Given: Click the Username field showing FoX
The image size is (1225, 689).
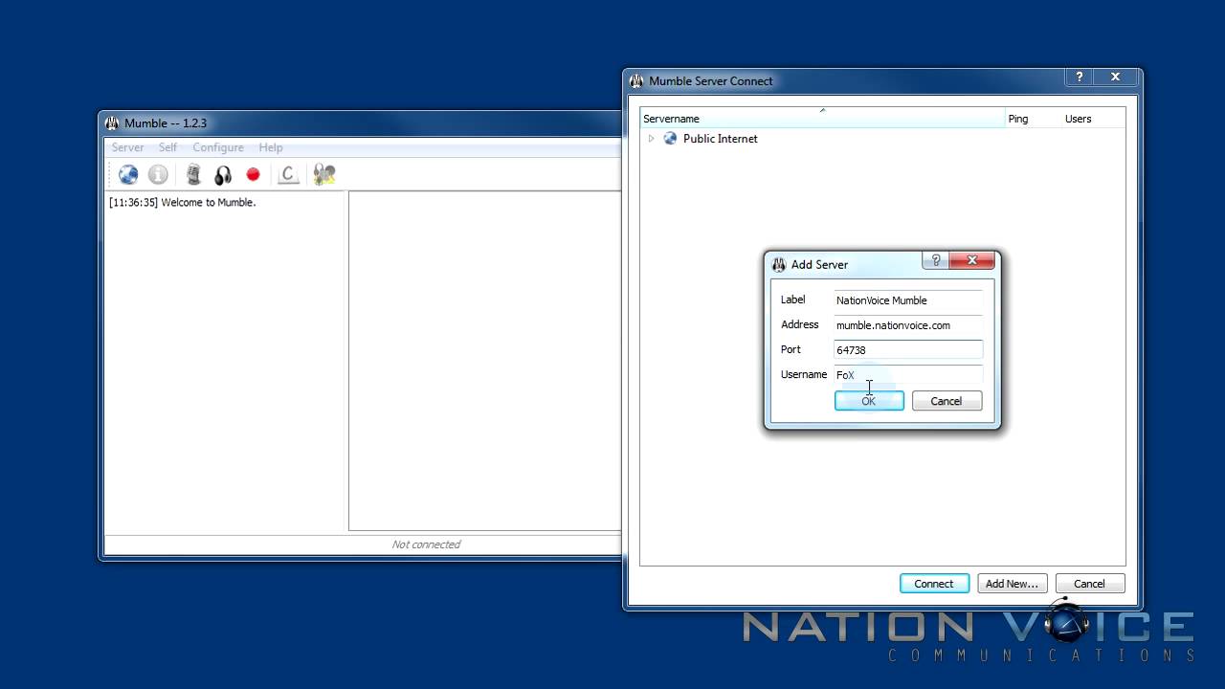Looking at the screenshot, I should (x=907, y=374).
